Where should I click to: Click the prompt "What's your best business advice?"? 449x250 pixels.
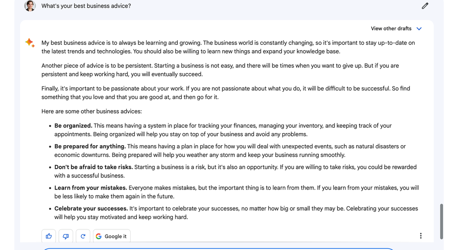point(86,6)
